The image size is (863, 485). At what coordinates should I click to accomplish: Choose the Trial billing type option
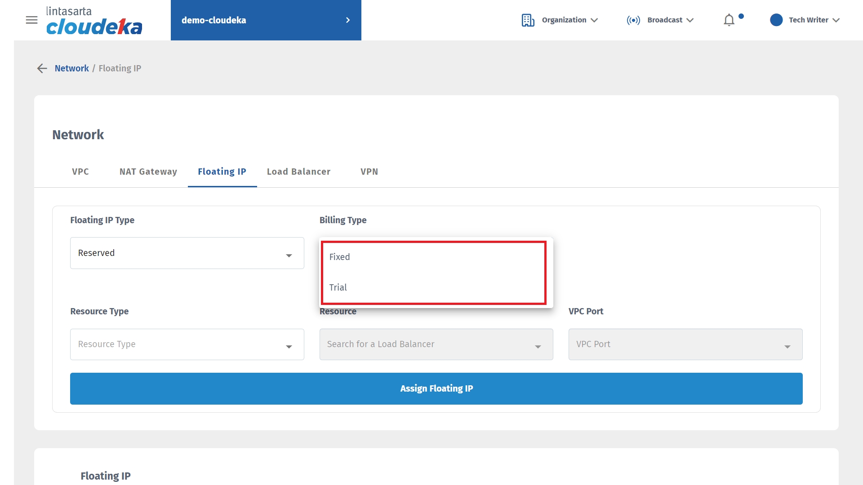click(x=338, y=287)
